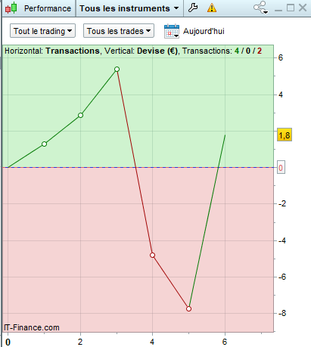Open the Tout le trading dropdown
This screenshot has width=311, height=347.
[x=42, y=31]
